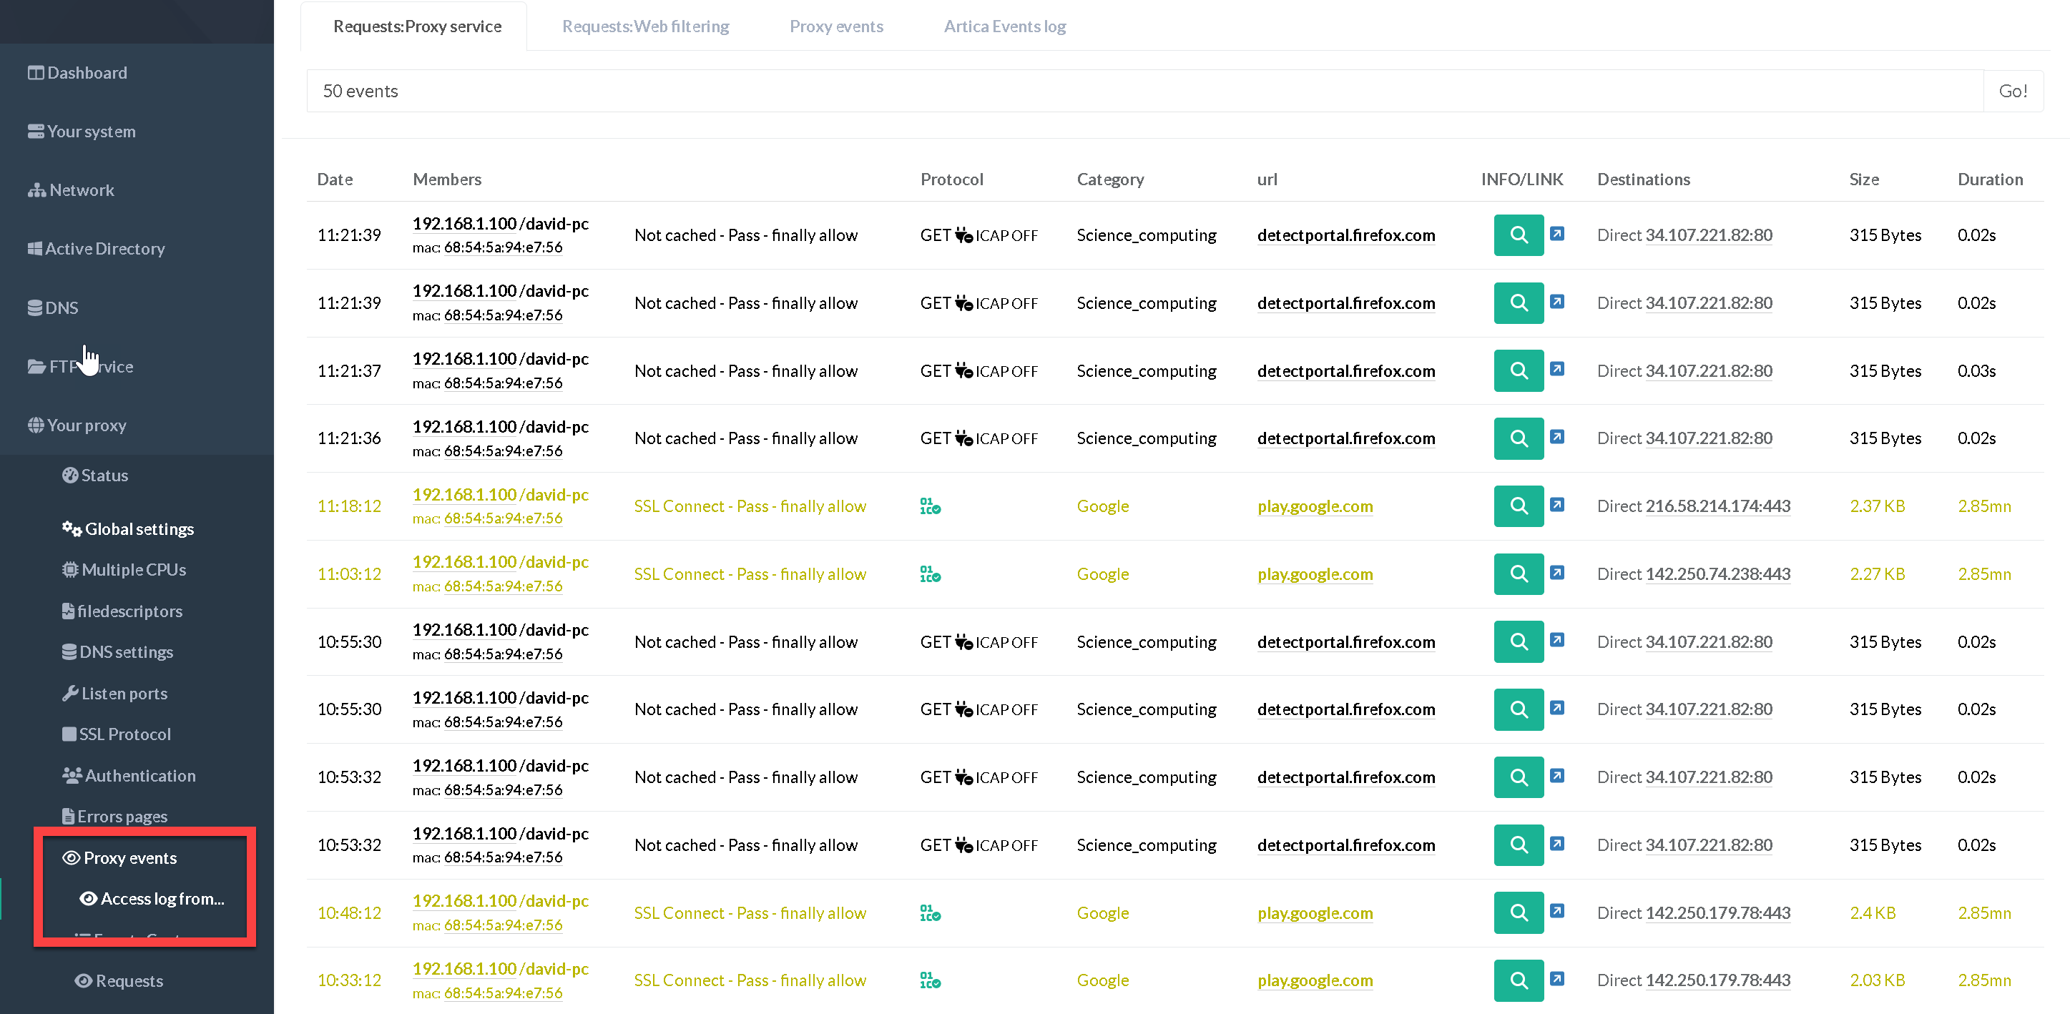Open DNS sidebar section
Viewport: 2070px width, 1014px height.
point(61,307)
